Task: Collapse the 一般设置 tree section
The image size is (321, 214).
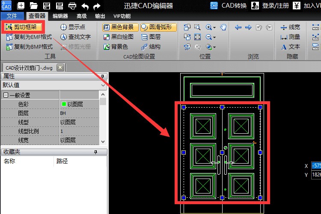Action: click(x=6, y=95)
